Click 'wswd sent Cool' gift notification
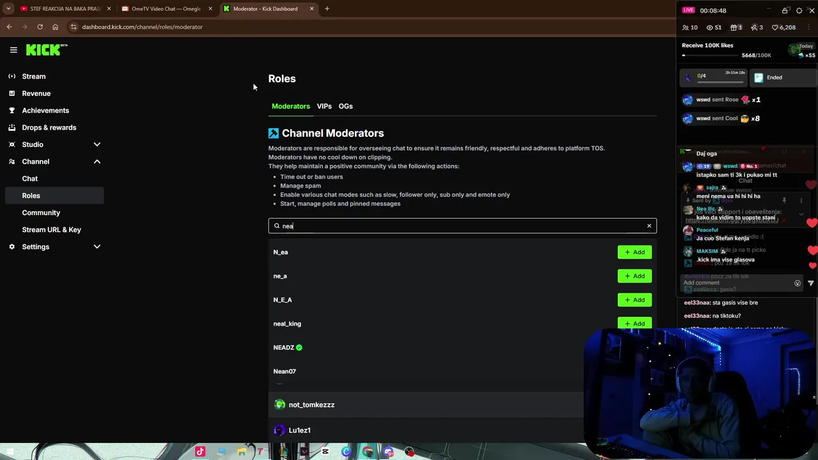The width and height of the screenshot is (818, 460). click(x=721, y=118)
